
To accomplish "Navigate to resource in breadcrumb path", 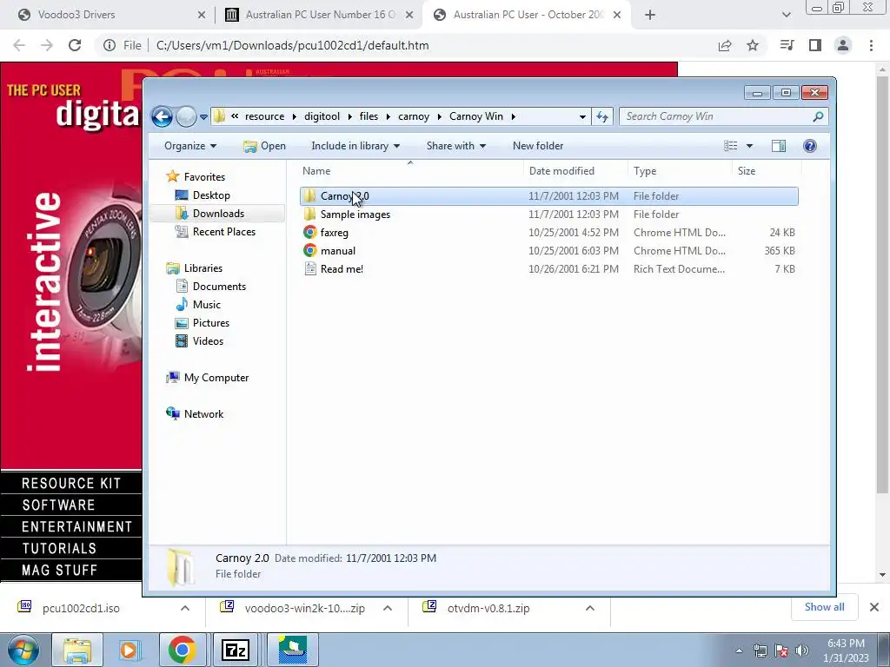I will (x=264, y=116).
